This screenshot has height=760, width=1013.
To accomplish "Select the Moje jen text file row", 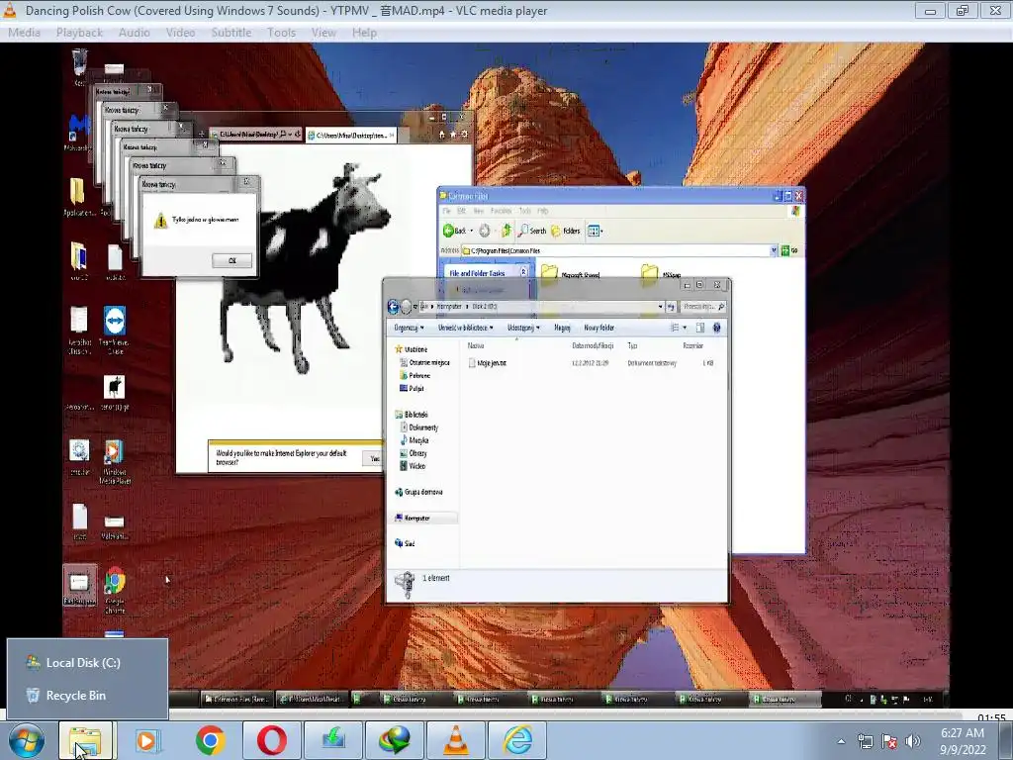I will [x=592, y=363].
